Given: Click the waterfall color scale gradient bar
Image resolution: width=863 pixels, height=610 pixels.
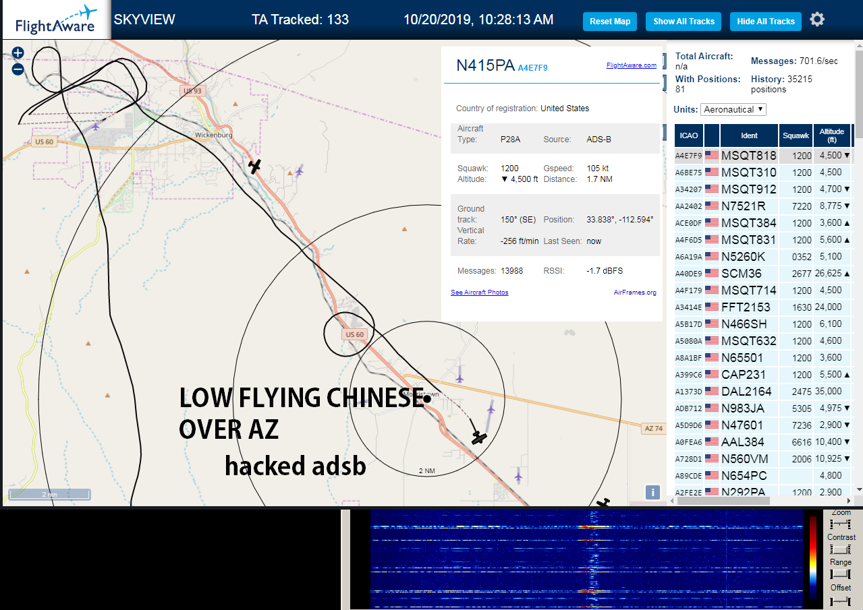Looking at the screenshot, I should (812, 559).
